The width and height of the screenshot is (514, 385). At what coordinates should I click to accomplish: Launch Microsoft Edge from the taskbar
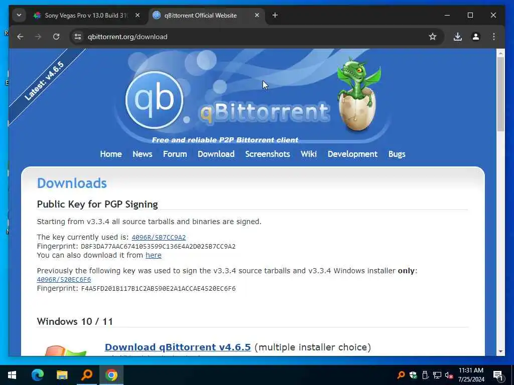tap(37, 375)
